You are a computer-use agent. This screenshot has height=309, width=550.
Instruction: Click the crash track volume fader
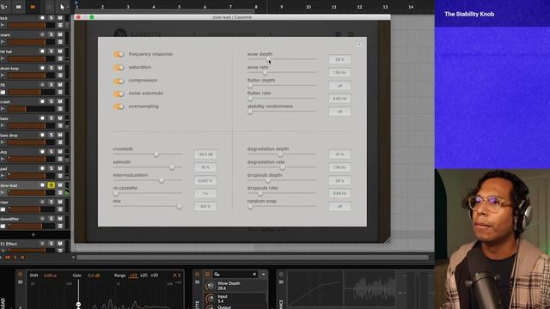pos(32,109)
